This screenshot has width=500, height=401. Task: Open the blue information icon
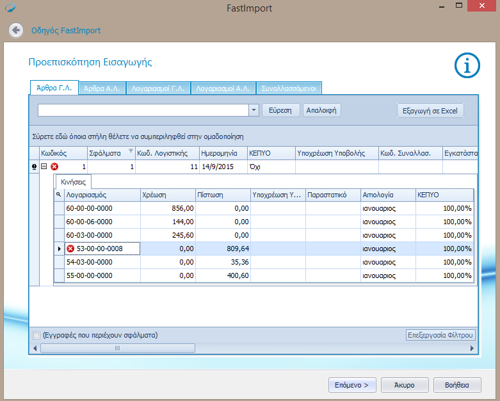(467, 65)
